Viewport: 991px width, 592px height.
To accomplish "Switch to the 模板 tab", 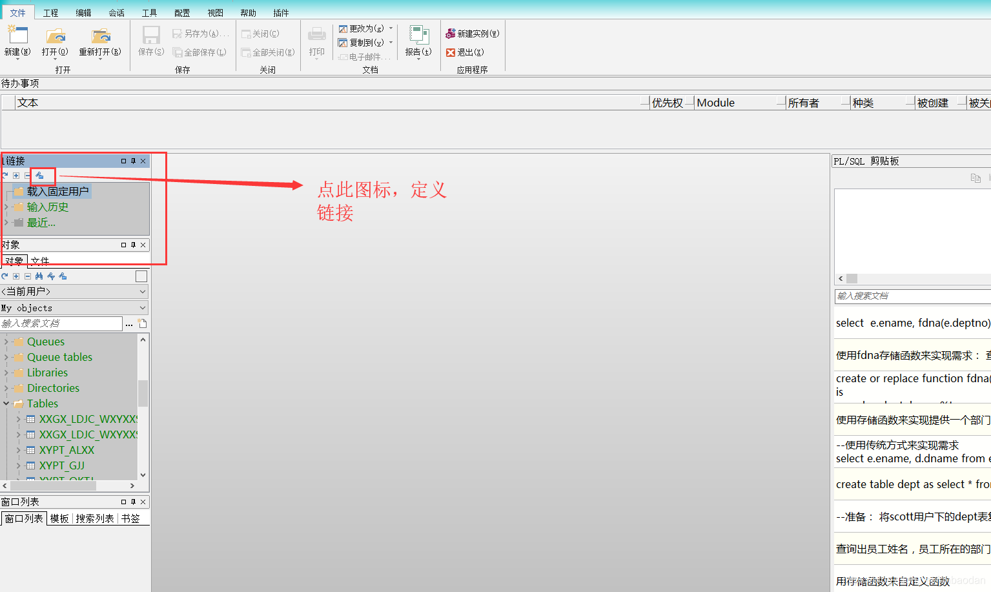I will click(59, 518).
